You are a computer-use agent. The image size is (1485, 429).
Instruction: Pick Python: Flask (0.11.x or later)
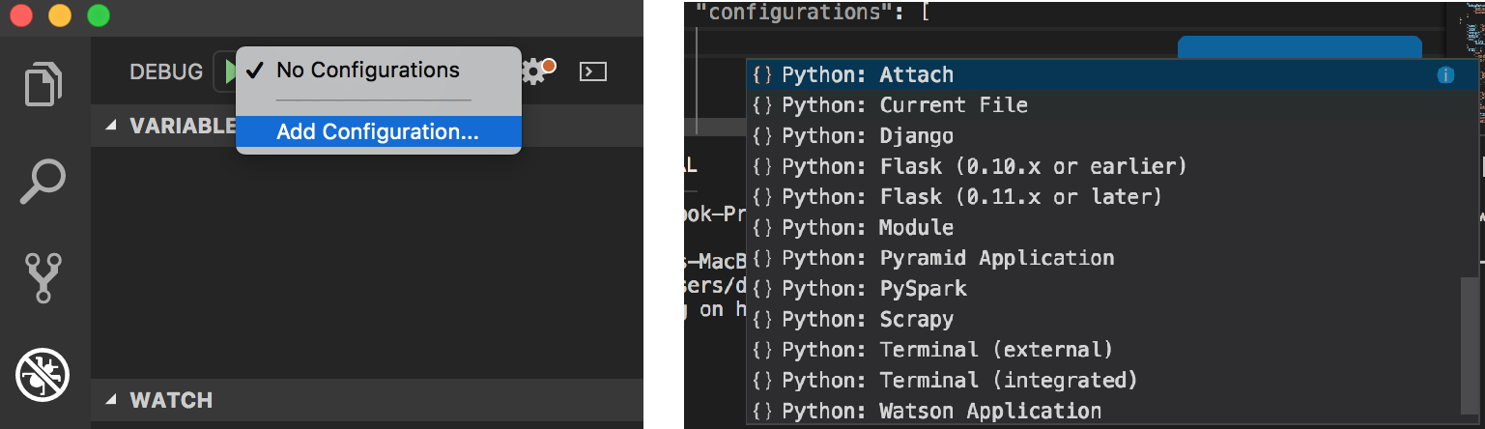(x=971, y=197)
